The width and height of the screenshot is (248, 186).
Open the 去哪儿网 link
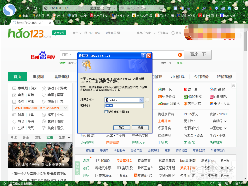pos(164,121)
